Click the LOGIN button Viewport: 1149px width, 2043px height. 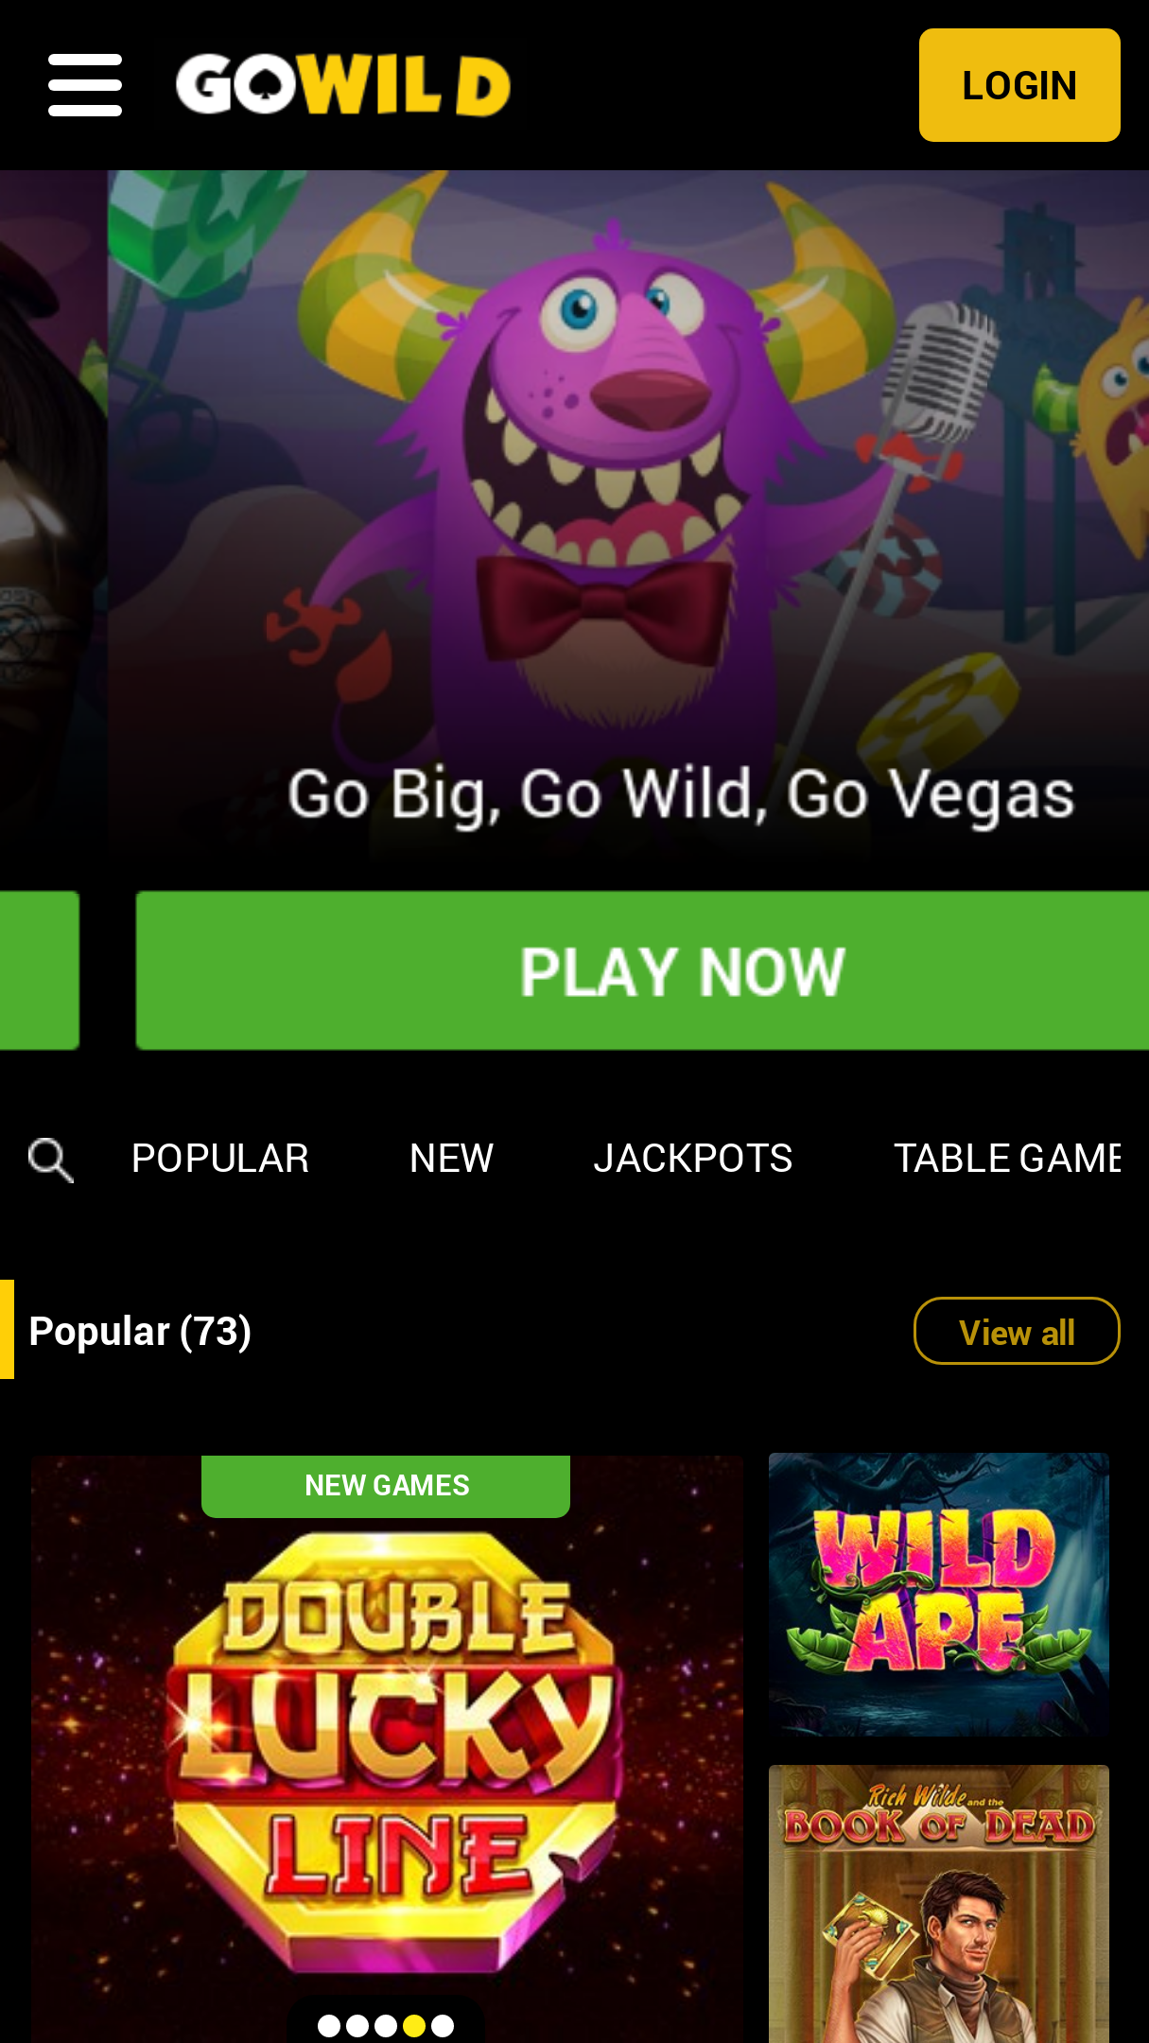[1019, 85]
